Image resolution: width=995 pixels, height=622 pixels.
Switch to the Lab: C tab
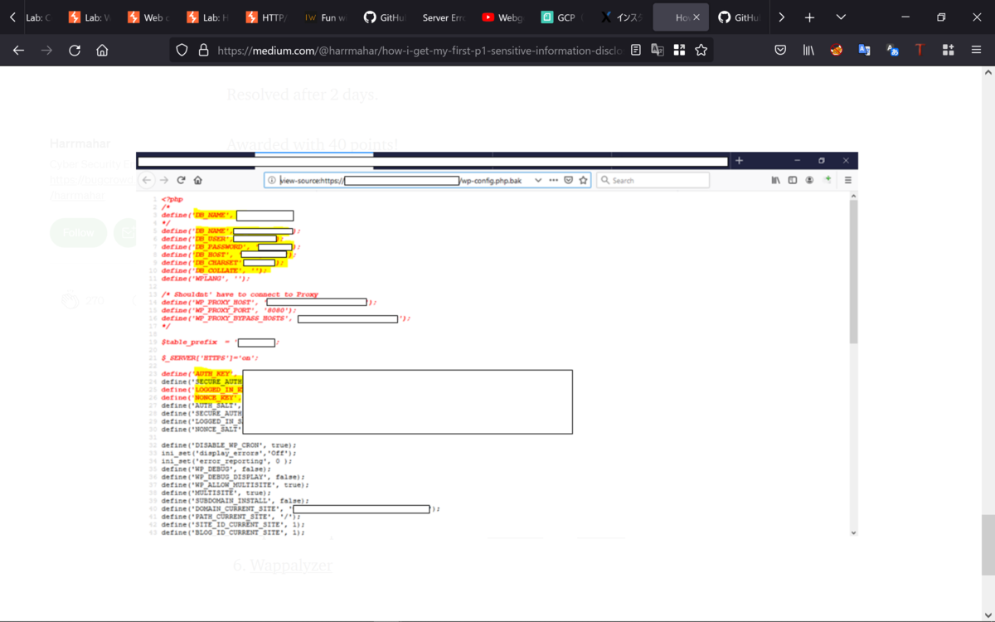pos(38,17)
